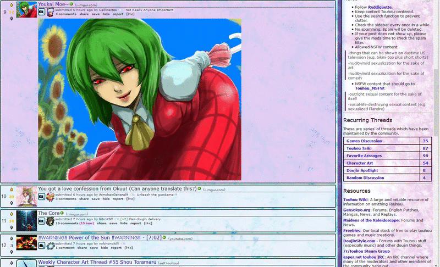The image size is (440, 267).
Task: Upvote the Youkai Moe~ post
Action: tap(12, 5)
